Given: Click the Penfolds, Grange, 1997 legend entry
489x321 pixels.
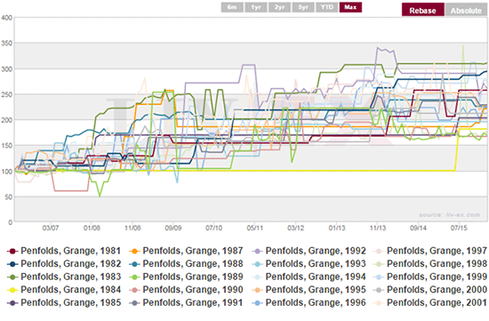Looking at the screenshot, I should pos(430,251).
